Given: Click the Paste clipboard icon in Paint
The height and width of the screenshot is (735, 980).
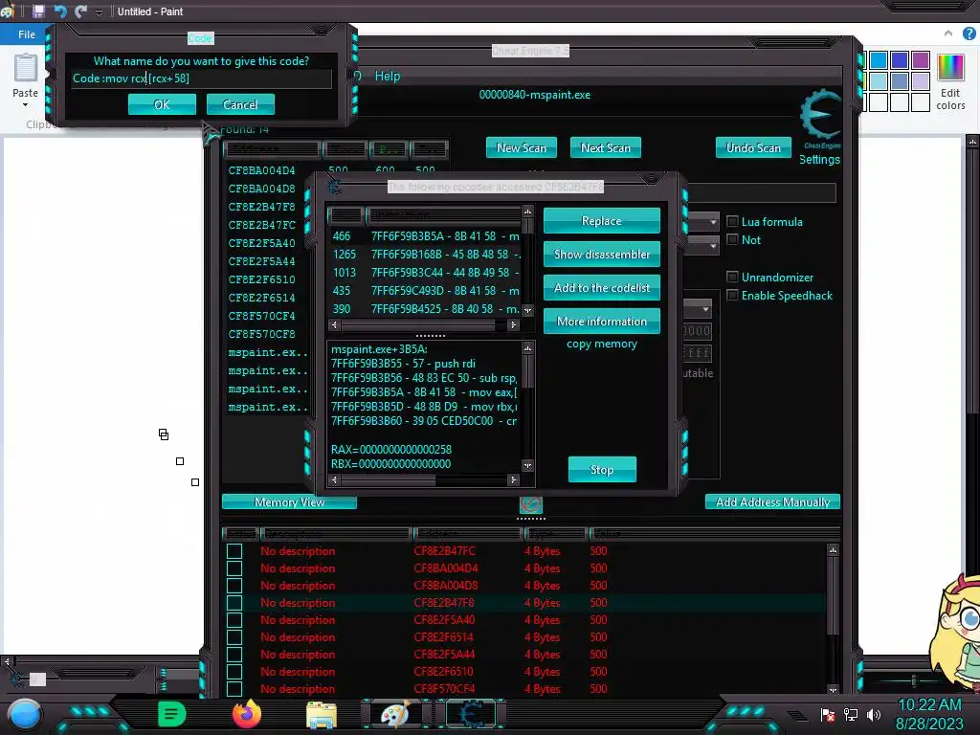Looking at the screenshot, I should [x=26, y=68].
